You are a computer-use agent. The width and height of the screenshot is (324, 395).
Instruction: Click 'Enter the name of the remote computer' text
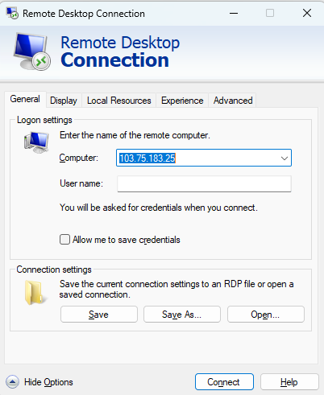coord(135,135)
